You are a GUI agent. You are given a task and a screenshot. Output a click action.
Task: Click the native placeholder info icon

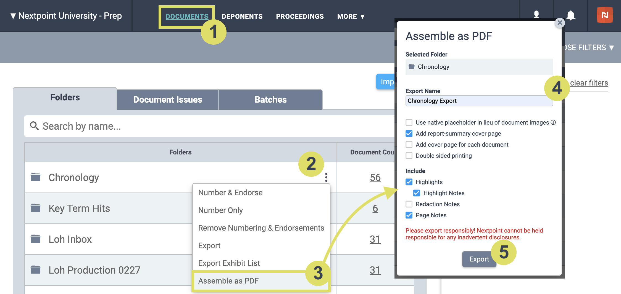pos(553,122)
